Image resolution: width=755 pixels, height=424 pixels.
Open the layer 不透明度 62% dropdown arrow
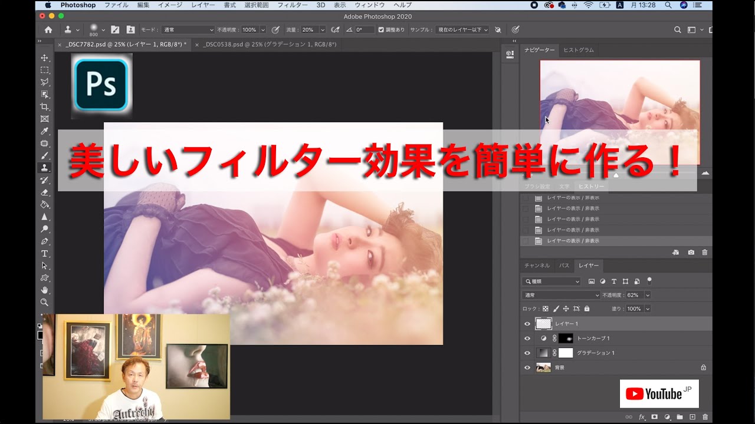point(648,295)
